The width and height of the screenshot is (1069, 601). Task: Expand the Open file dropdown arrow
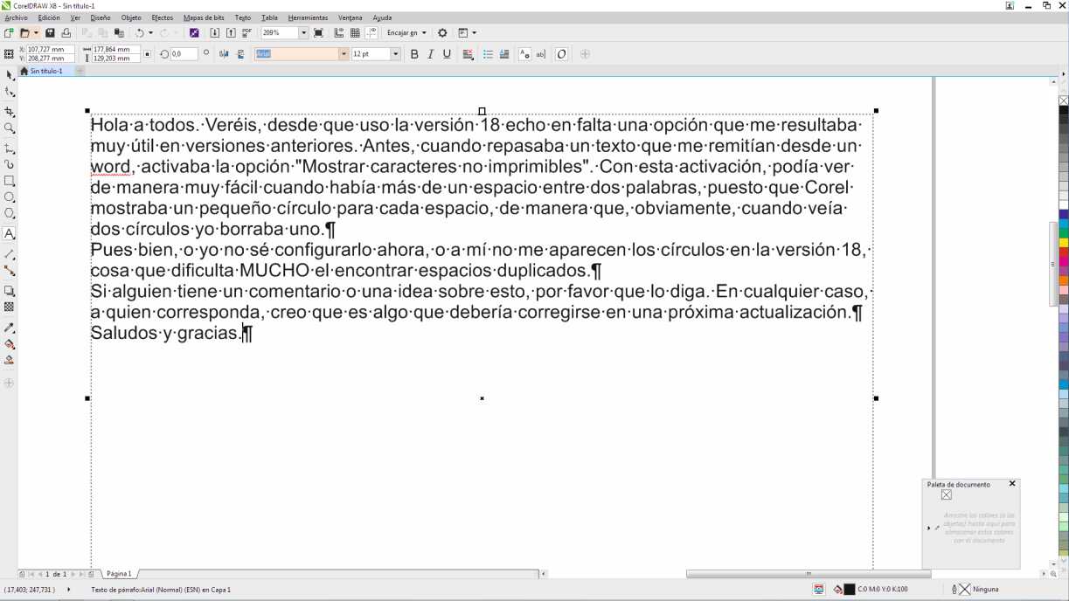coord(36,33)
